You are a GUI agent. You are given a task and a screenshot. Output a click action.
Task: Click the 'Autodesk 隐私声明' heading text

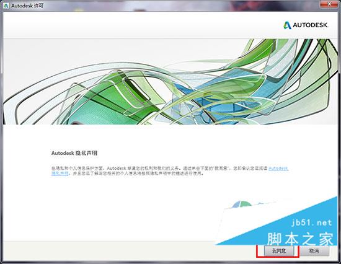[x=74, y=153]
